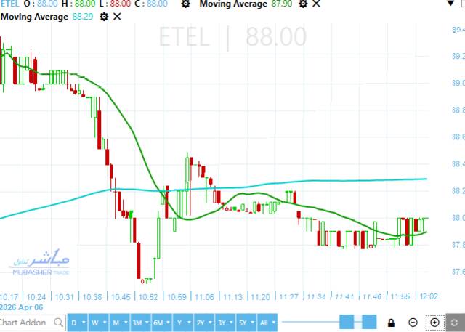The width and height of the screenshot is (465, 332).
Task: Toggle the chart scroll lock icon
Action: point(392,323)
